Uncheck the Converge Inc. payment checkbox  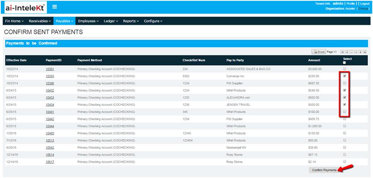click(x=345, y=76)
